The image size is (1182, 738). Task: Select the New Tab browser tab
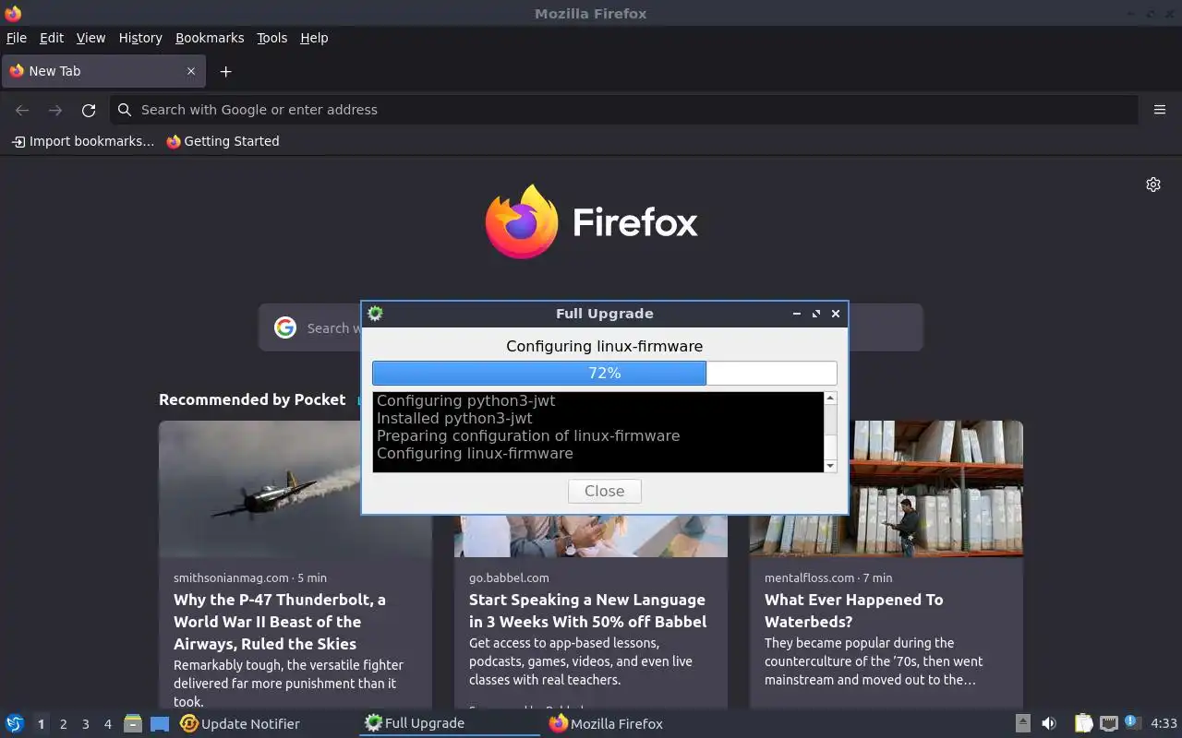pyautogui.click(x=103, y=71)
